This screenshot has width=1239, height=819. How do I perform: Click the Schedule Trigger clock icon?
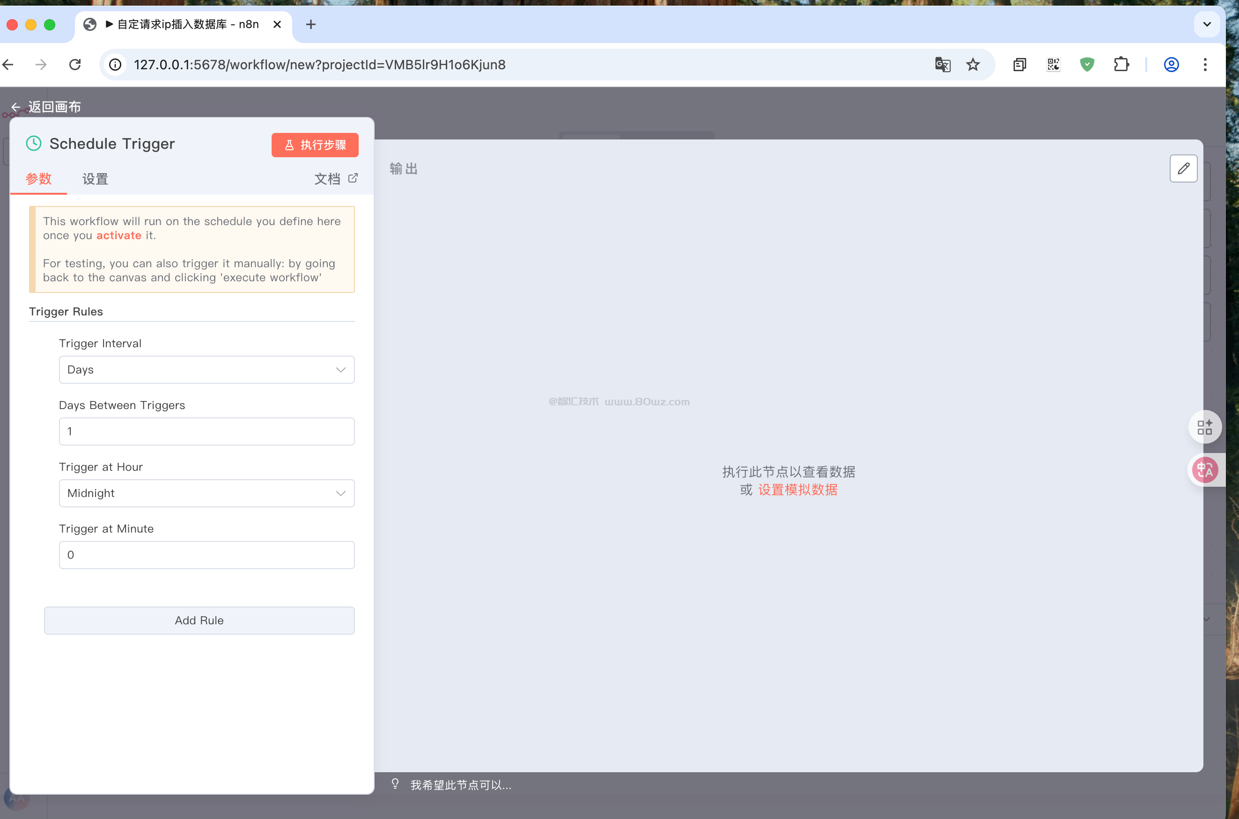point(34,144)
